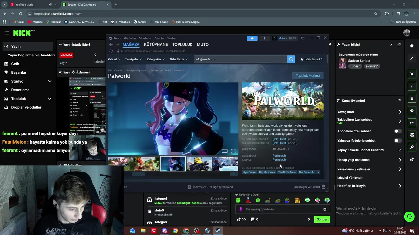The height and width of the screenshot is (235, 419).
Task: Click Steam Big Picture monitor icon
Action: 303,38
